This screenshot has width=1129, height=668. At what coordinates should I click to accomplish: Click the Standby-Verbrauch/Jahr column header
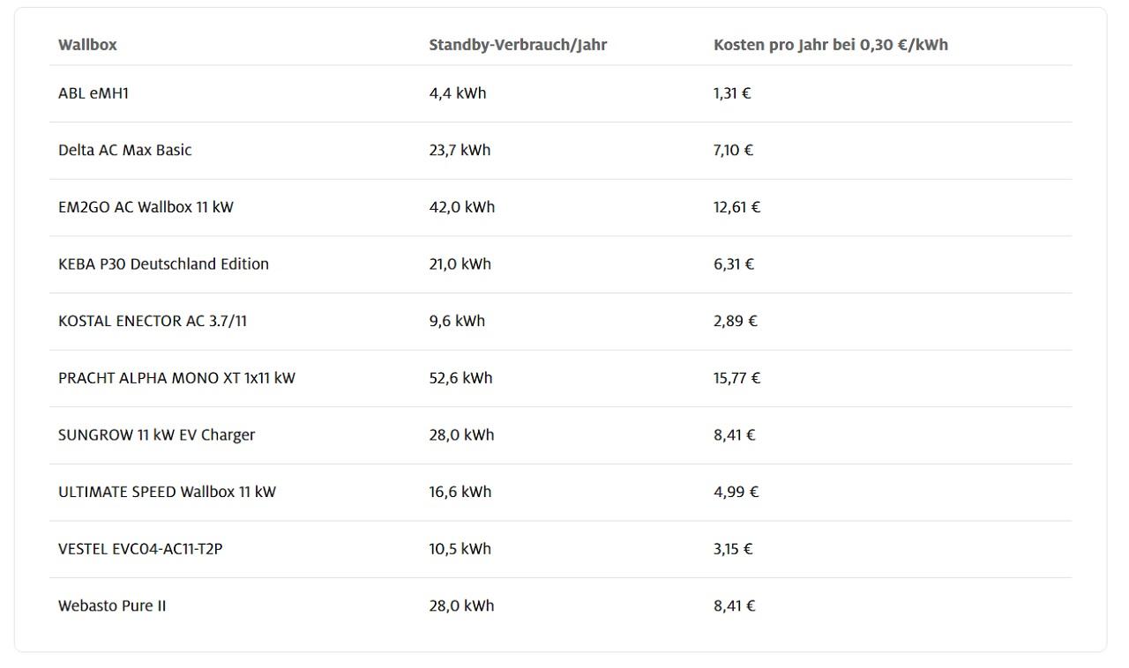pyautogui.click(x=518, y=45)
